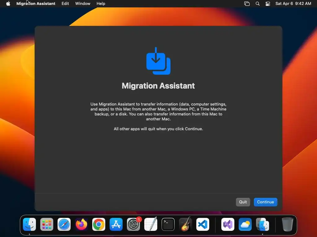The height and width of the screenshot is (237, 317).
Task: Launch Safari from the Dock
Action: (64, 224)
